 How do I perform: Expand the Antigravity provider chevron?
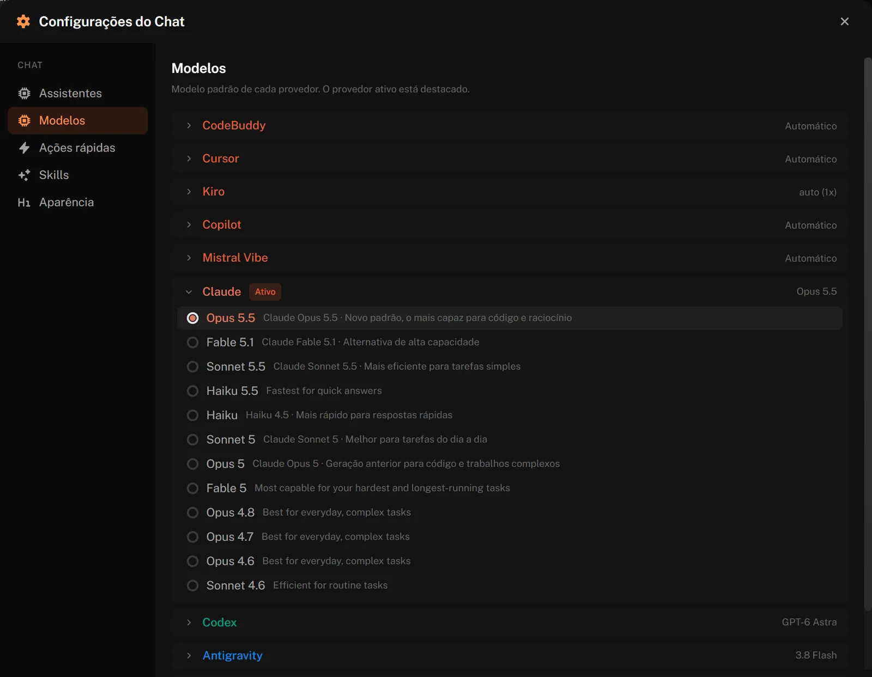tap(189, 656)
